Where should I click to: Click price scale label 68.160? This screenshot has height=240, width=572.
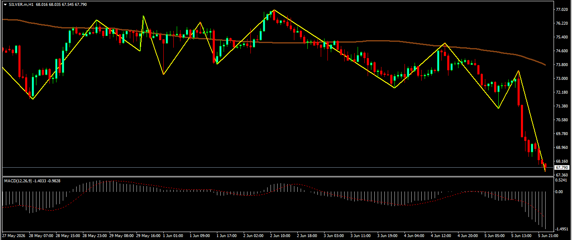(x=562, y=161)
